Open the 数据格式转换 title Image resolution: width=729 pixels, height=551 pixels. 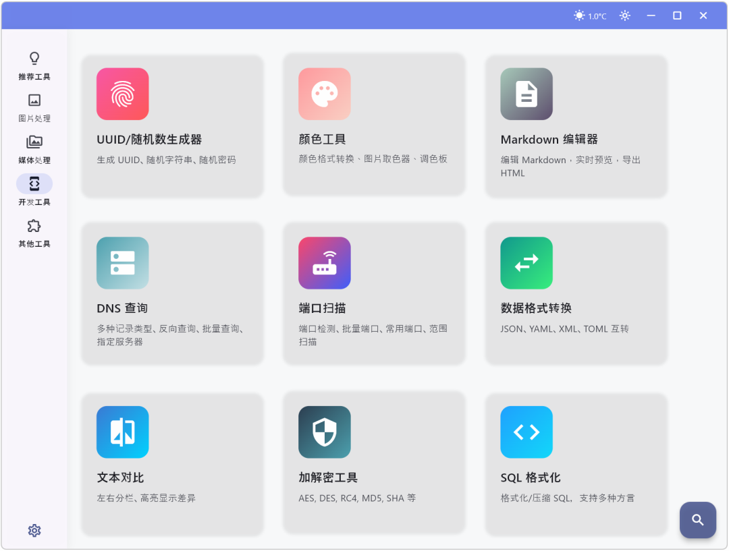point(536,308)
